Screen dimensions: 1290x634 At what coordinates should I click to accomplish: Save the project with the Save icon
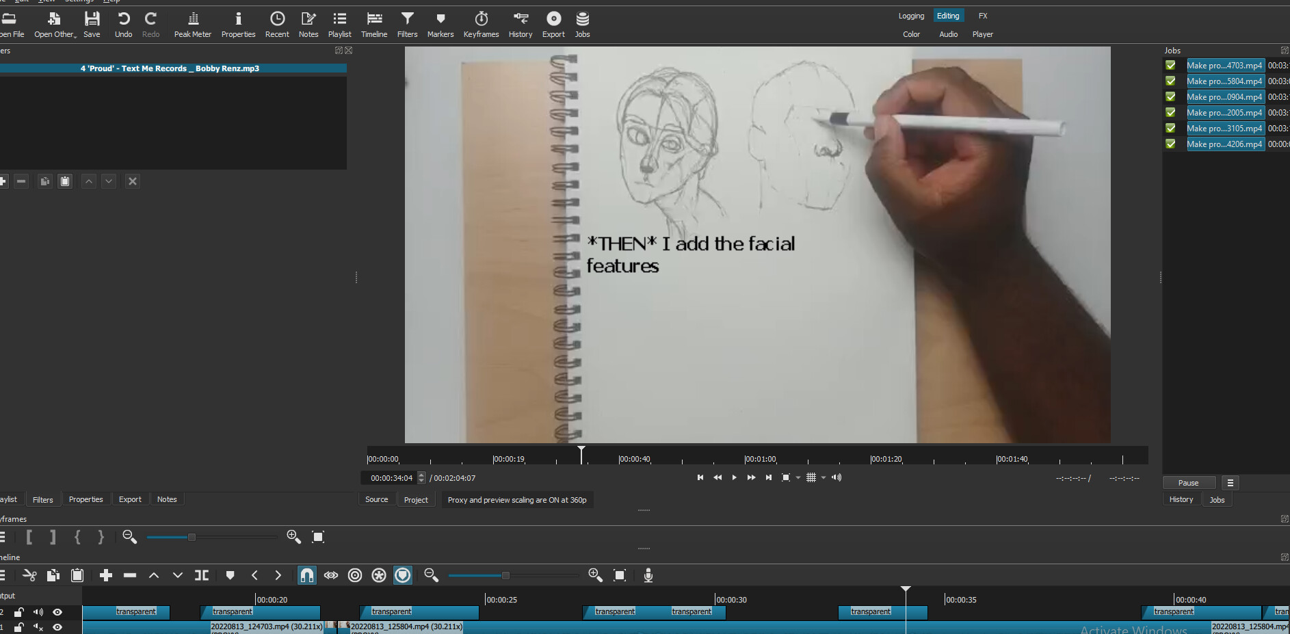92,25
